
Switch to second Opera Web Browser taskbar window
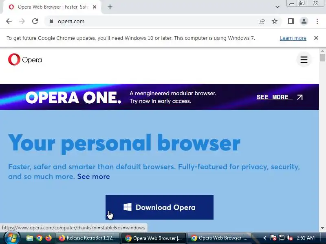(219, 238)
